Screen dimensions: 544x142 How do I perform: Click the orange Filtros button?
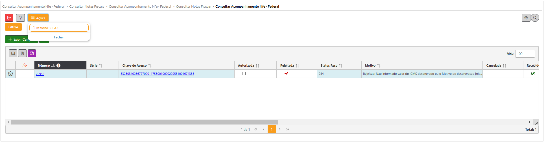[13, 27]
